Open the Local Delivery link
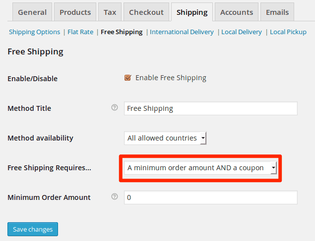 click(x=242, y=32)
